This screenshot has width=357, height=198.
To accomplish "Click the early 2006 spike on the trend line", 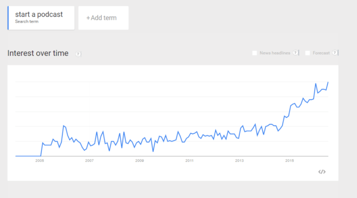I will 64,126.
